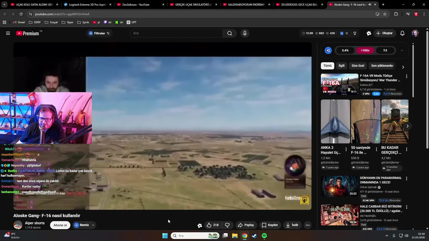Open options for DÜNYANIN EN PARANORMAL video
The image size is (429, 241).
(x=407, y=179)
